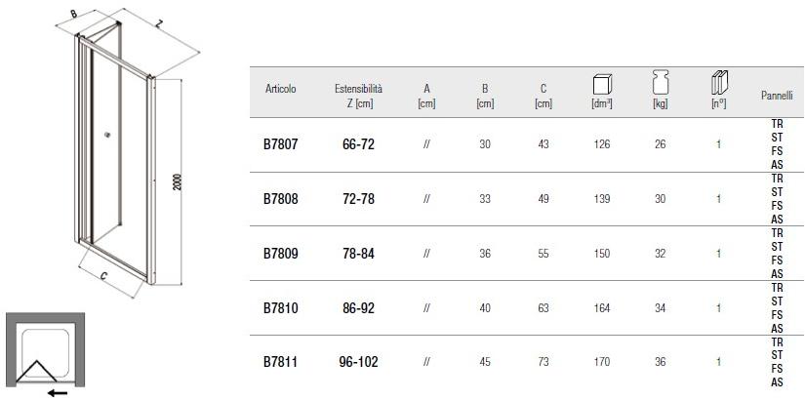Click the volume box icon in header
This screenshot has height=401, width=805.
point(602,83)
